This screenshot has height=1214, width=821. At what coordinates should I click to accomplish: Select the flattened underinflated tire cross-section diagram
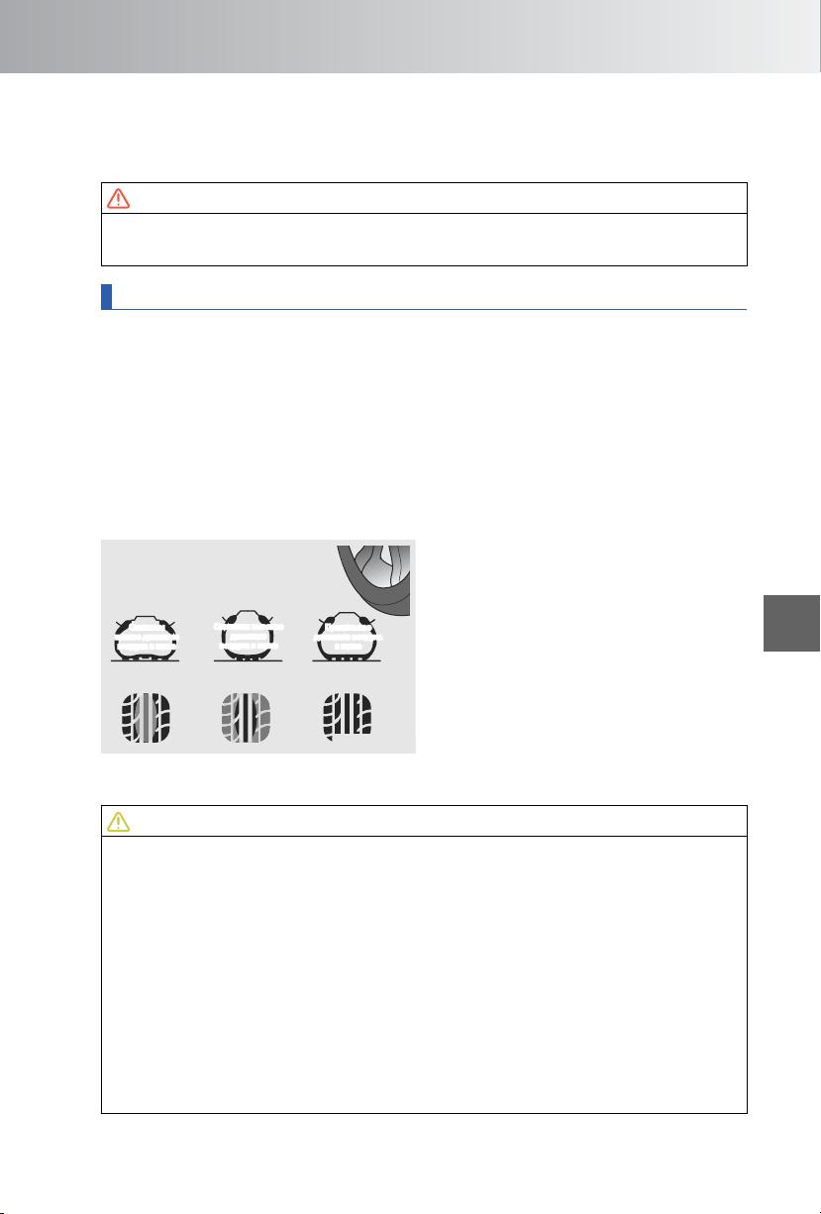point(145,636)
